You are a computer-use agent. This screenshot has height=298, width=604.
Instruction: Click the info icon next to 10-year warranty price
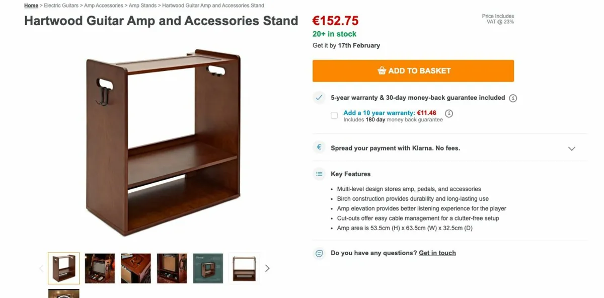448,113
